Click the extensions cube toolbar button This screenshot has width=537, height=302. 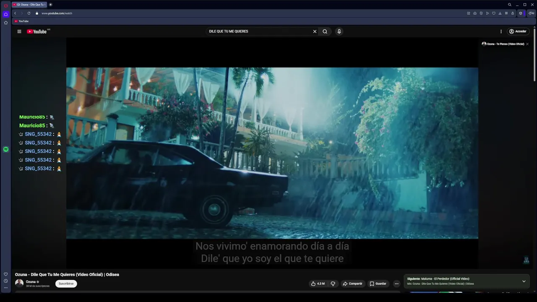point(521,13)
